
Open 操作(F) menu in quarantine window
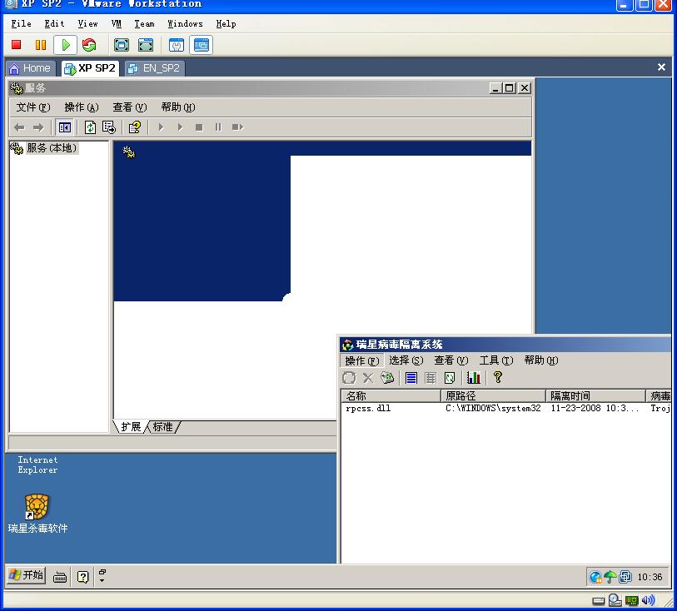[x=361, y=360]
